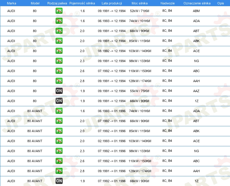
Task: Click petrol icon in 80 Avant ADA row
Action: pos(59,111)
